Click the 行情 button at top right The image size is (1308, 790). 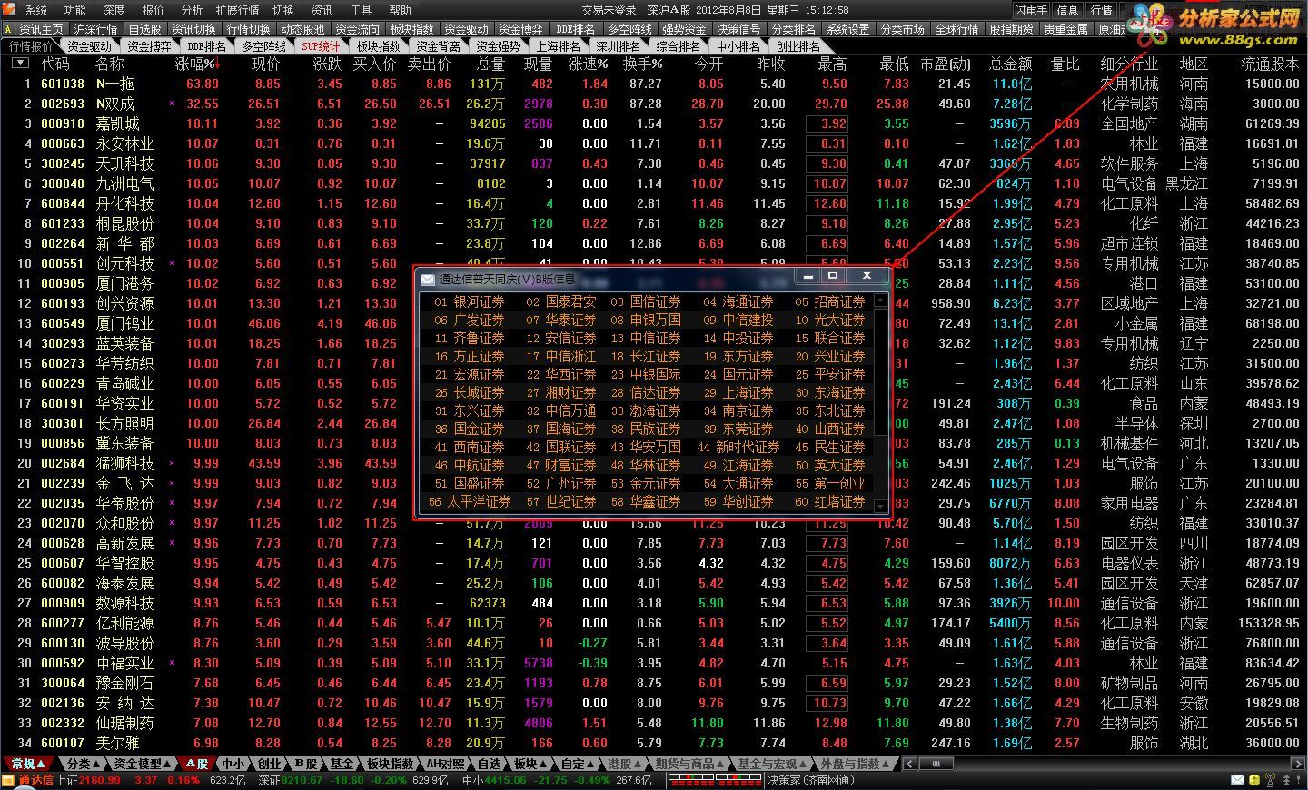coord(1101,10)
